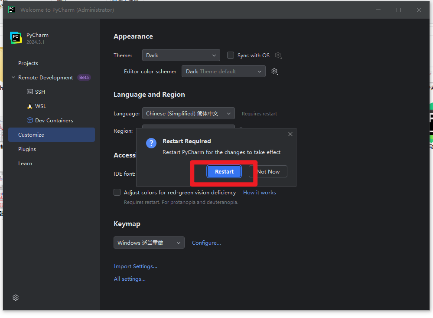This screenshot has width=433, height=318.
Task: Select Customize in the sidebar
Action: tap(52, 134)
